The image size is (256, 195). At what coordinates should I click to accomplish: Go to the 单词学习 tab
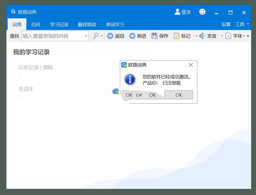115,25
